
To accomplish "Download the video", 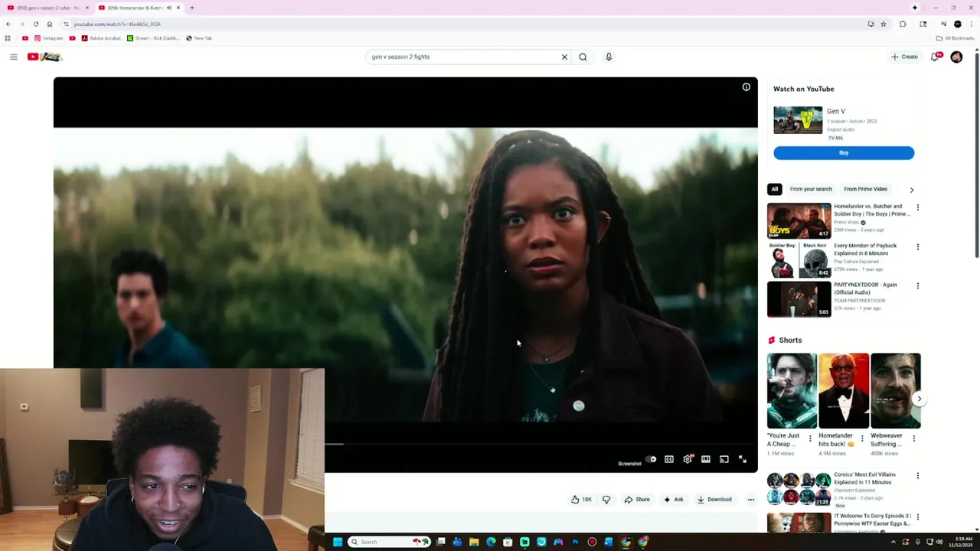I will (x=714, y=500).
